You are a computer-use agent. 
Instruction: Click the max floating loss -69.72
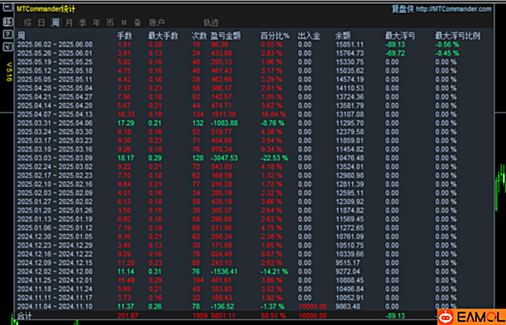(396, 53)
